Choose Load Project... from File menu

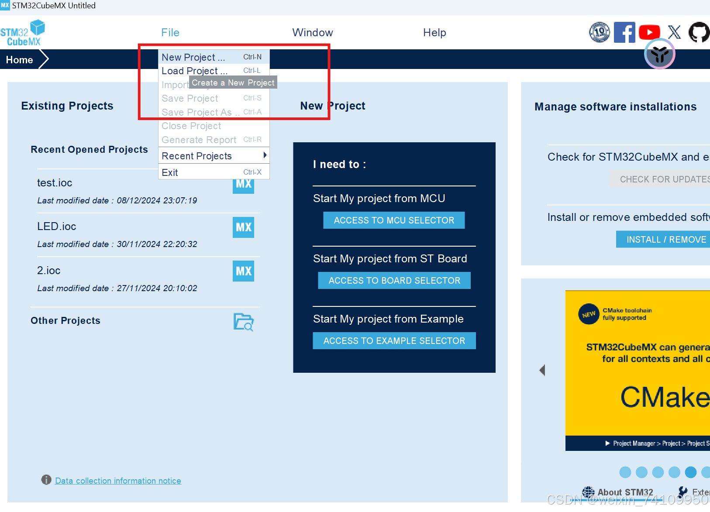coord(214,71)
